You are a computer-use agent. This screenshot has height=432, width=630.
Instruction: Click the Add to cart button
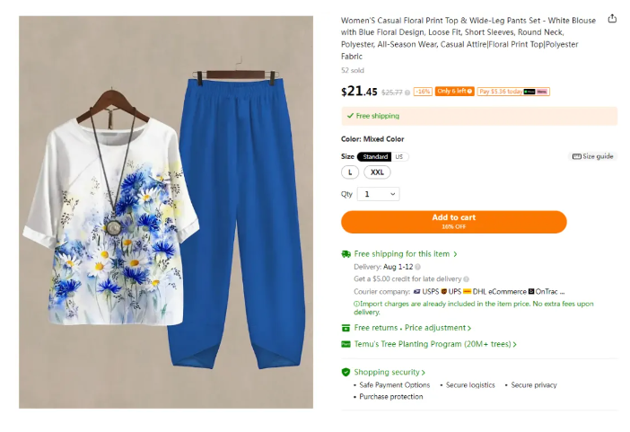[x=453, y=222]
